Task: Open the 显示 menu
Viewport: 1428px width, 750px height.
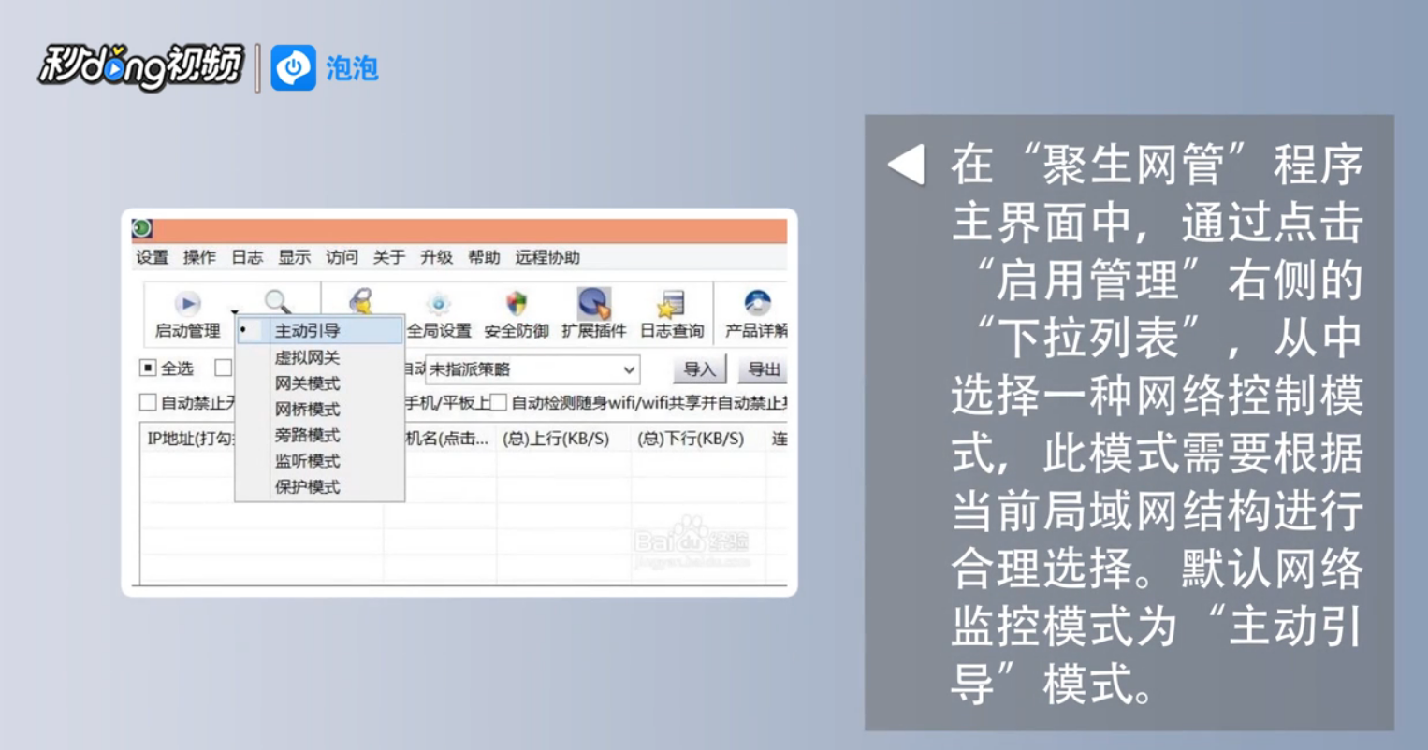Action: (294, 257)
